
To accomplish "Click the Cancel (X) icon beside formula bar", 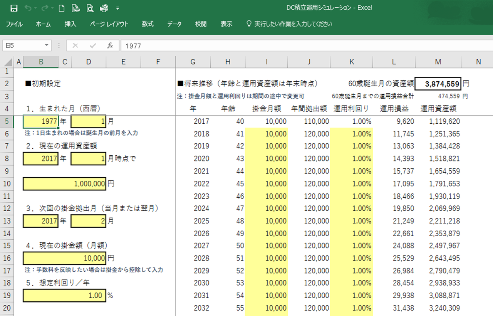I will [75, 45].
